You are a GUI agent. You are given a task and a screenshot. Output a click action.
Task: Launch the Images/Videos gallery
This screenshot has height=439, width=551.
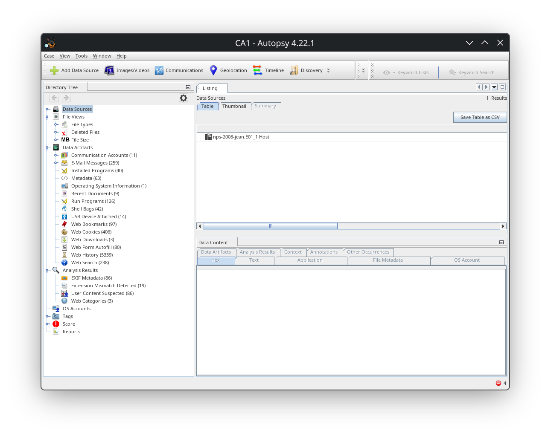pyautogui.click(x=126, y=70)
